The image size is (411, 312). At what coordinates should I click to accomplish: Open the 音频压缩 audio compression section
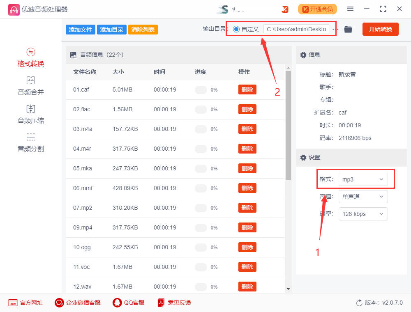tap(31, 114)
